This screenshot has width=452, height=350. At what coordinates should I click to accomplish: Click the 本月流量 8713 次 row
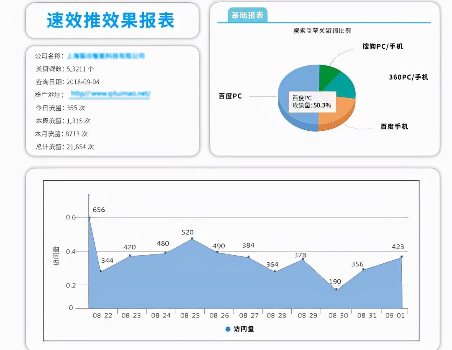tap(62, 134)
